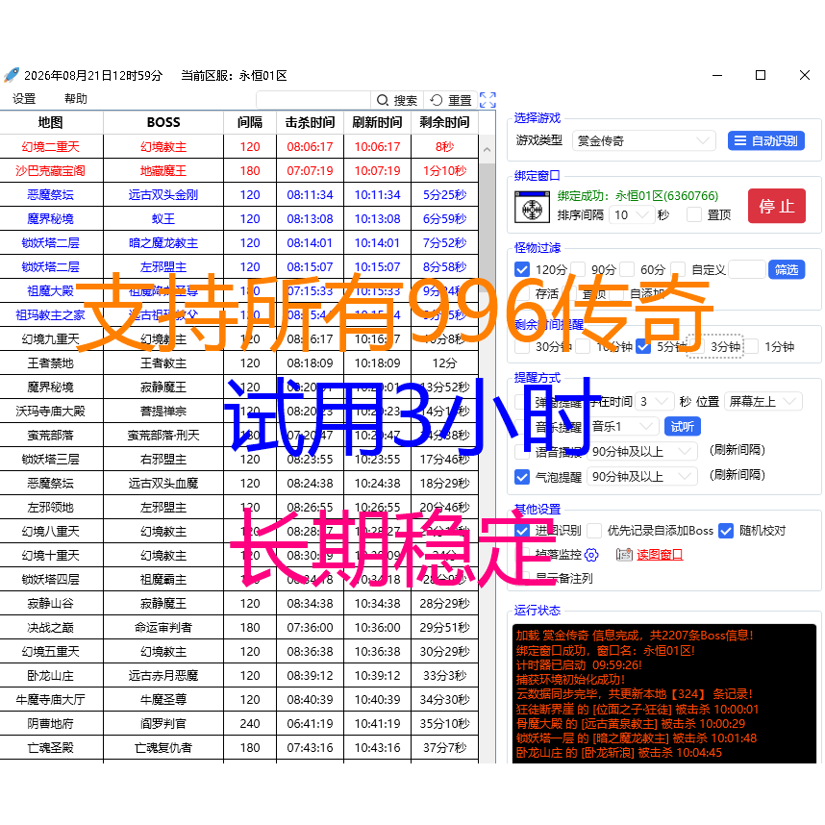Click the rocket app icon in title bar

(12, 75)
